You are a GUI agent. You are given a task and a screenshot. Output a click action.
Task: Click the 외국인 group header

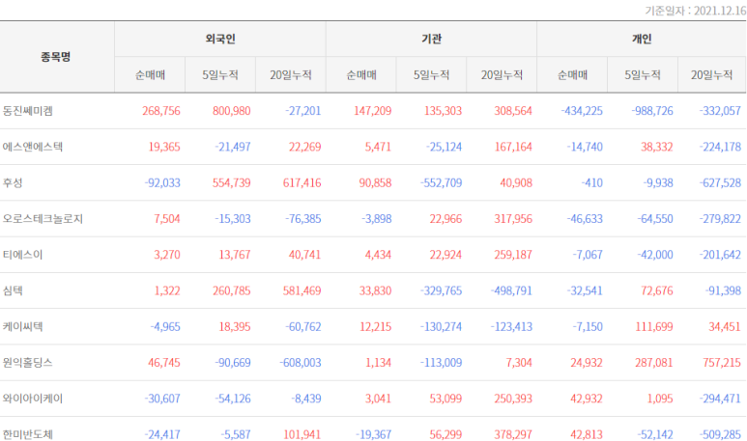point(220,39)
